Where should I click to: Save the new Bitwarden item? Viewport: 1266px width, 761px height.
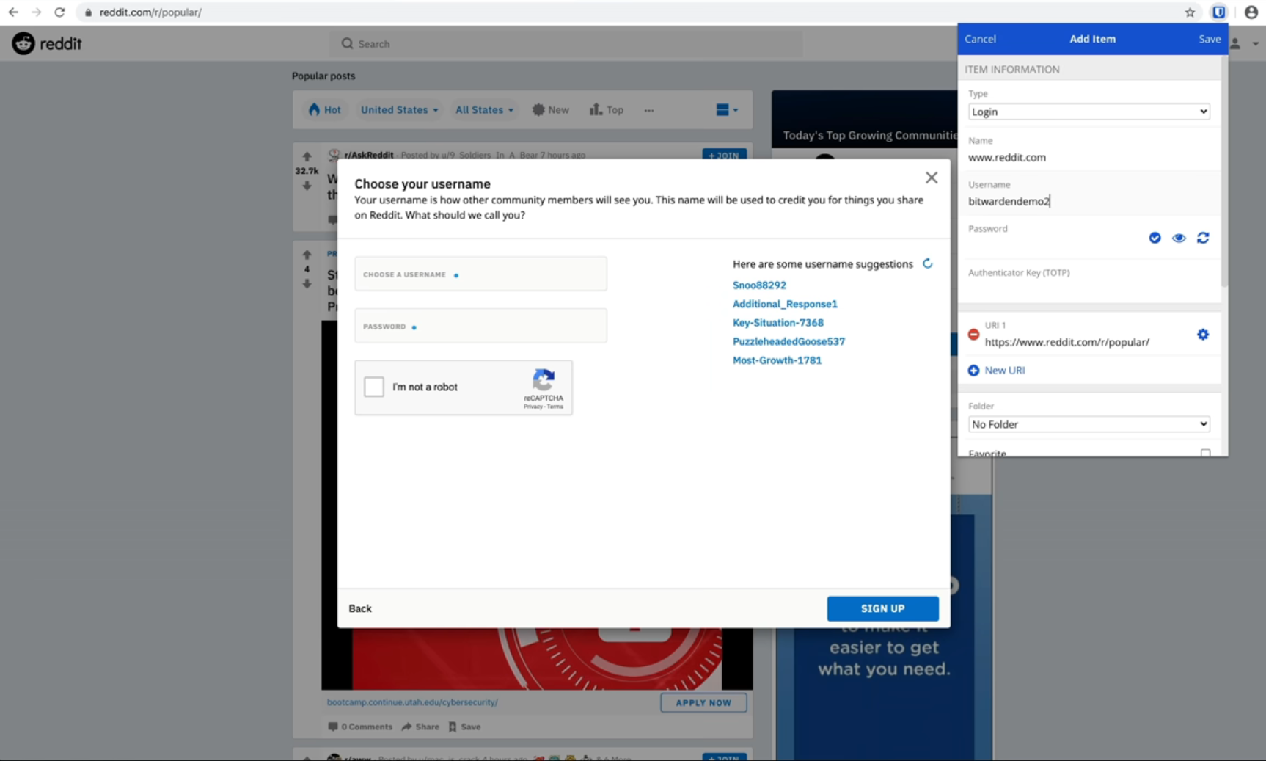1210,39
